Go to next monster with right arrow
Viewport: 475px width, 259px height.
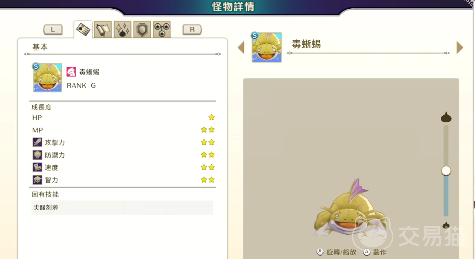coord(460,48)
